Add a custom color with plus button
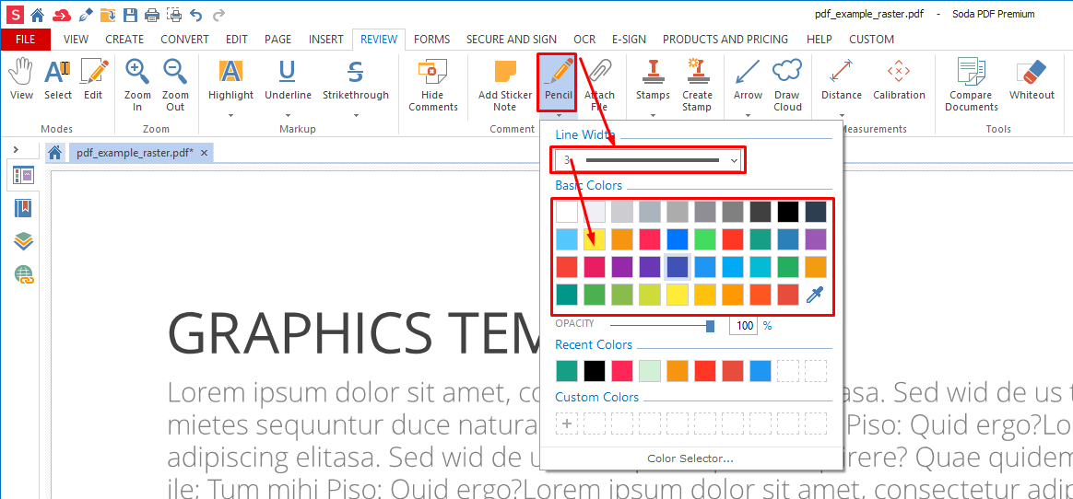This screenshot has height=499, width=1073. point(566,424)
